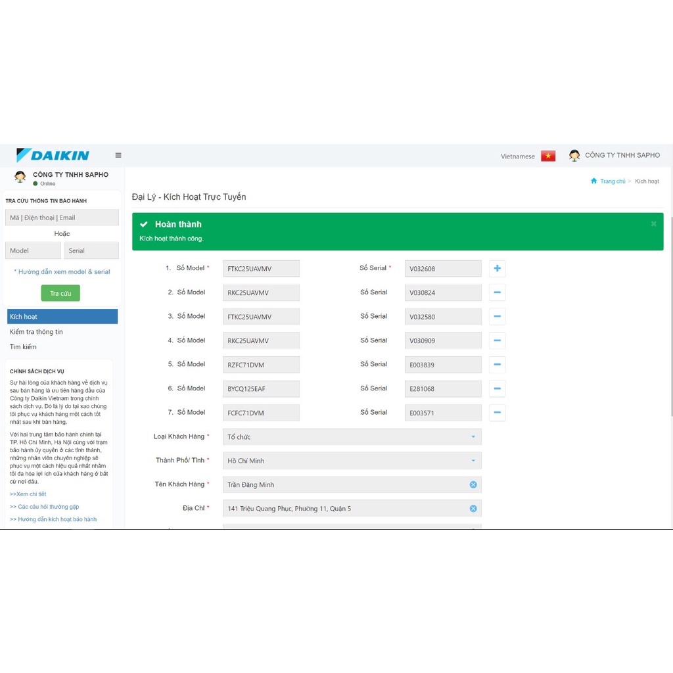Open Kiểm tra thông tin menu item
This screenshot has width=673, height=673.
point(37,332)
